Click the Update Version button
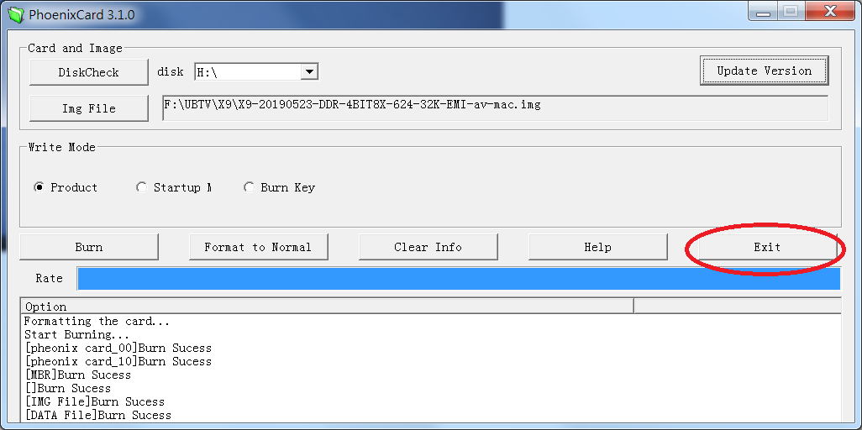This screenshot has height=430, width=862. [x=765, y=71]
